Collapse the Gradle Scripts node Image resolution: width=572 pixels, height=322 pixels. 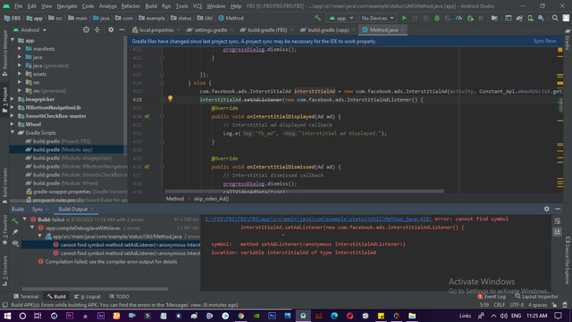pos(13,132)
